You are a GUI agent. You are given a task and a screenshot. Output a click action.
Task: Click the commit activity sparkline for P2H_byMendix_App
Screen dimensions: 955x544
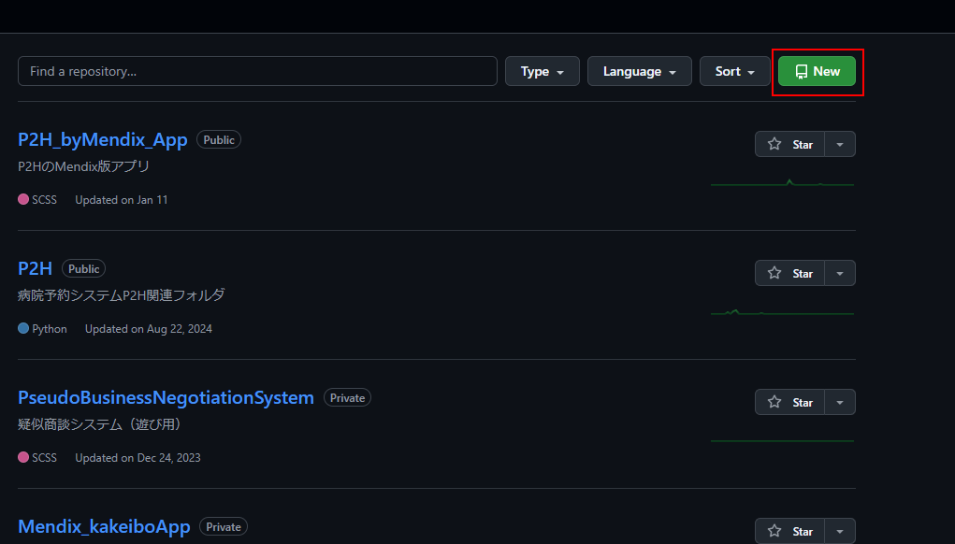pyautogui.click(x=782, y=184)
